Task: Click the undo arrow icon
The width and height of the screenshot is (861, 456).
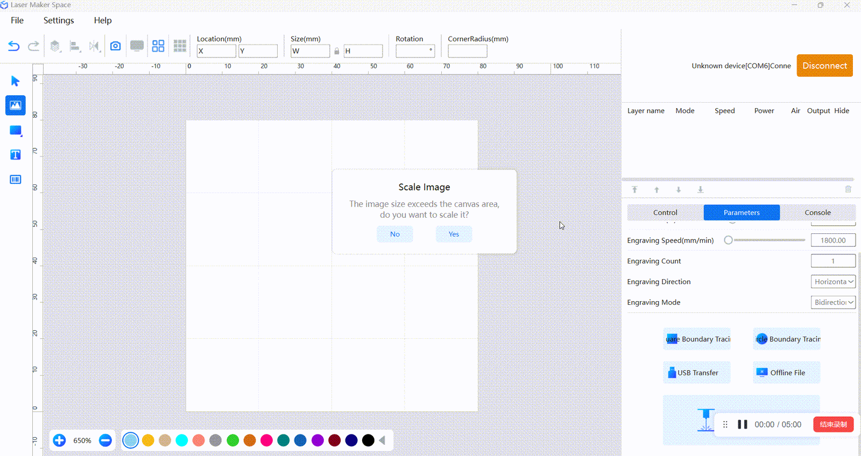Action: click(x=14, y=46)
